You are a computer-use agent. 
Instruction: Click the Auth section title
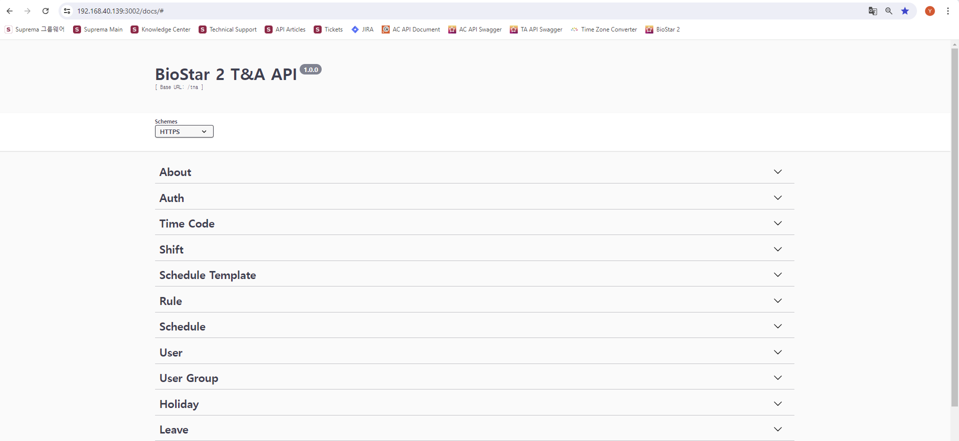172,198
